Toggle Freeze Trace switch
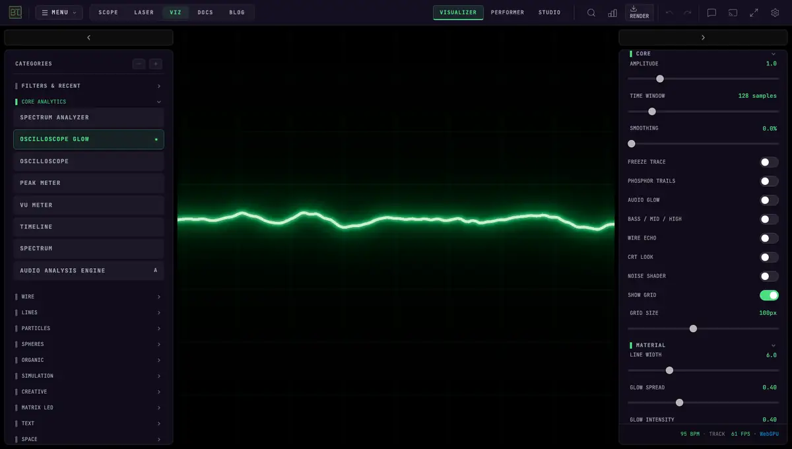 769,162
